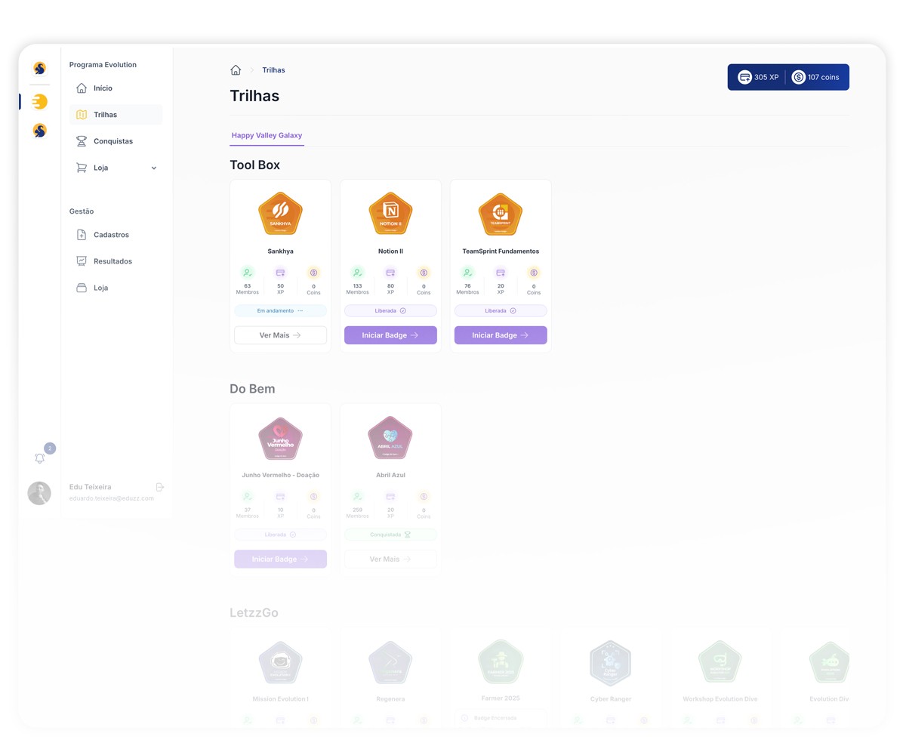Image resolution: width=906 pixels, height=749 pixels.
Task: Open Cadastros under Gestão
Action: (116, 235)
